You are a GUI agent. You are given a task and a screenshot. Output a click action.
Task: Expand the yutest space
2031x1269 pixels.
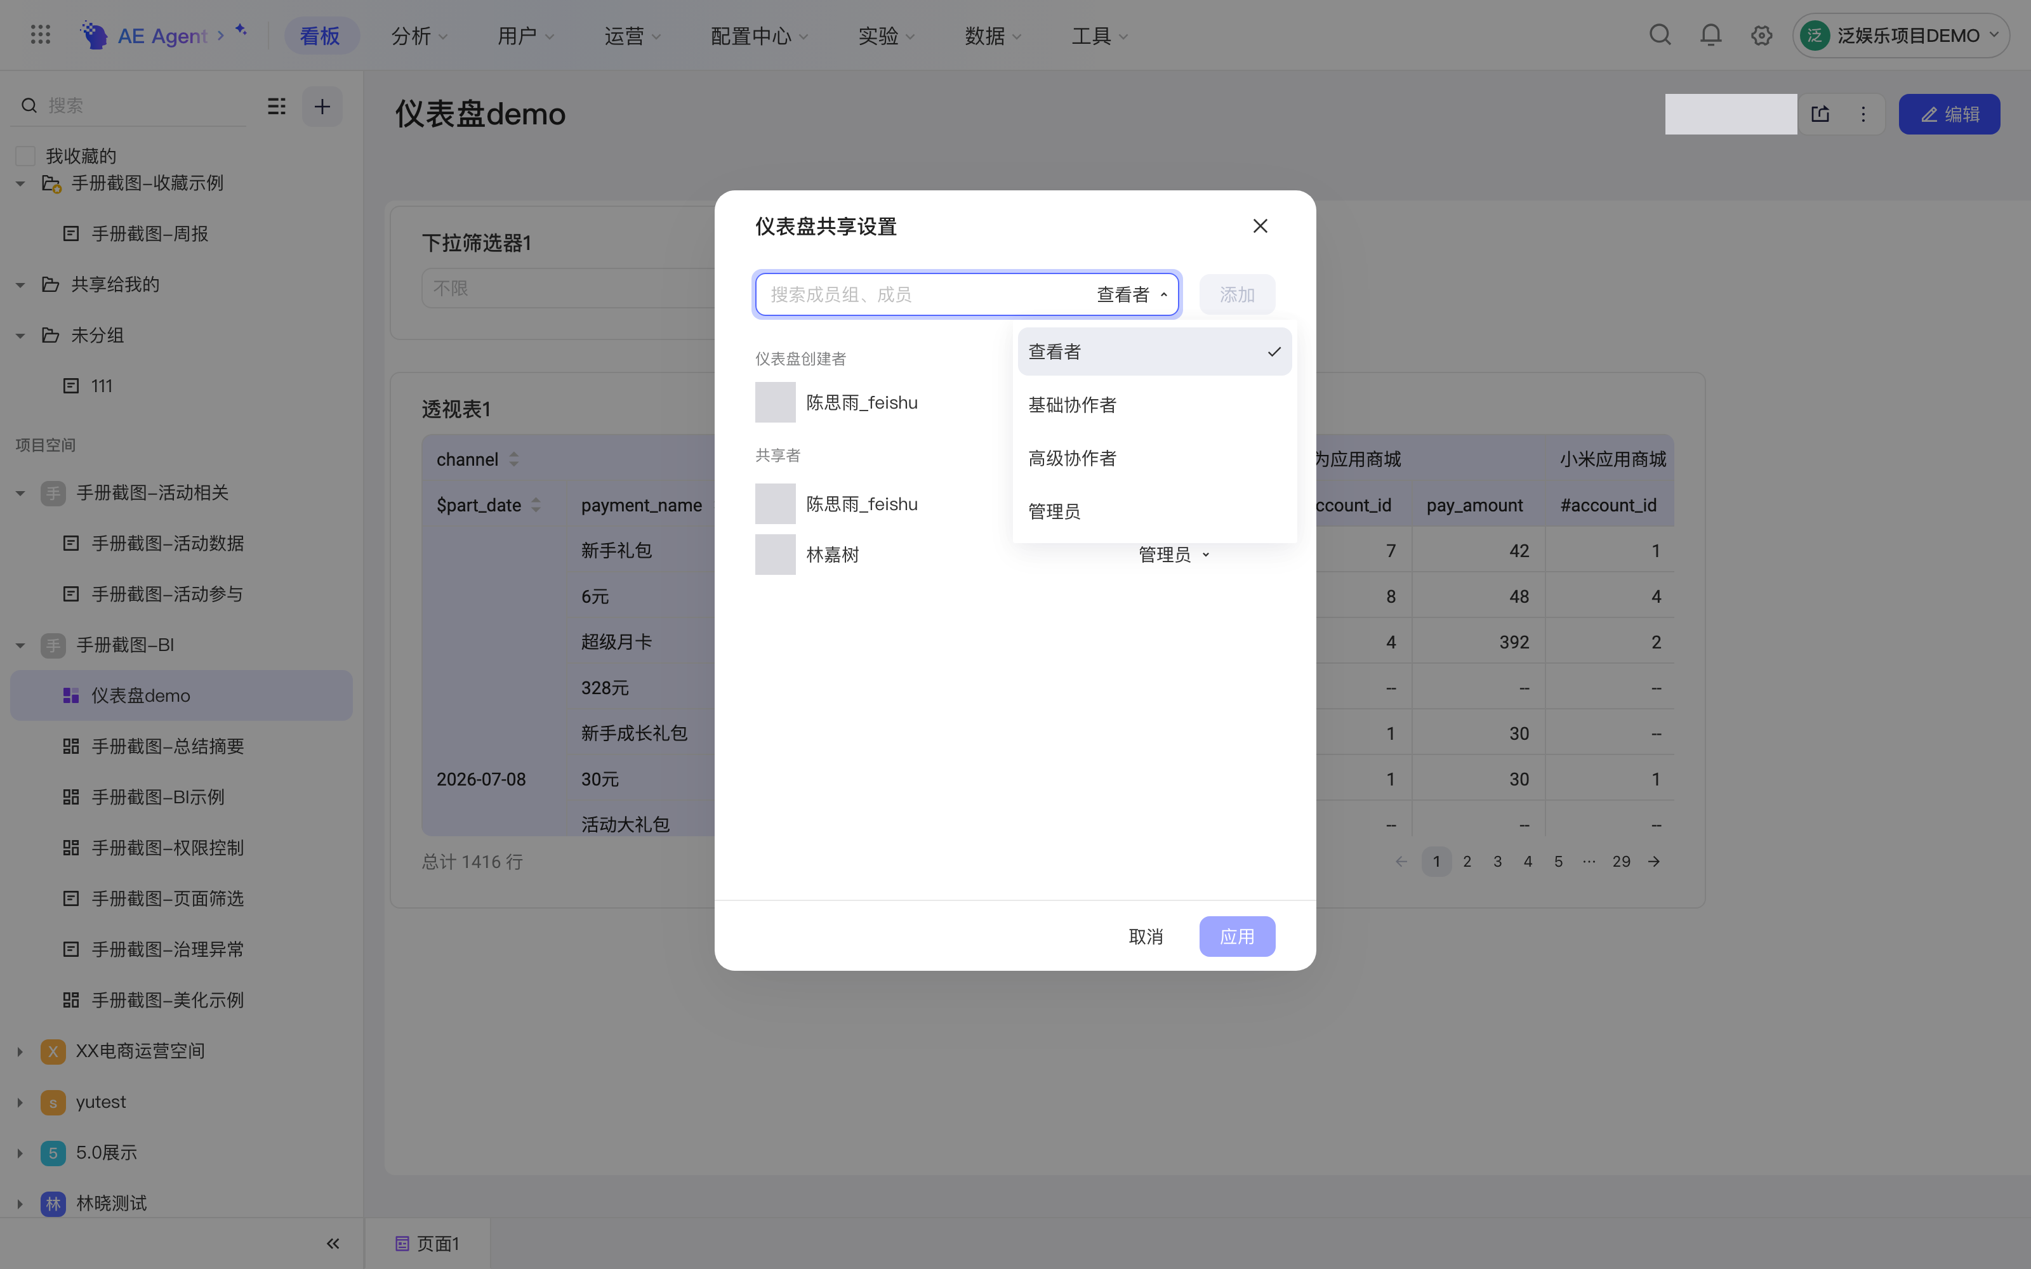click(20, 1103)
